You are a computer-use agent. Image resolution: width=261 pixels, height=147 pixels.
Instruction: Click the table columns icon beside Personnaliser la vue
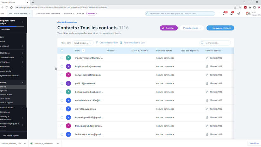pos(121,43)
